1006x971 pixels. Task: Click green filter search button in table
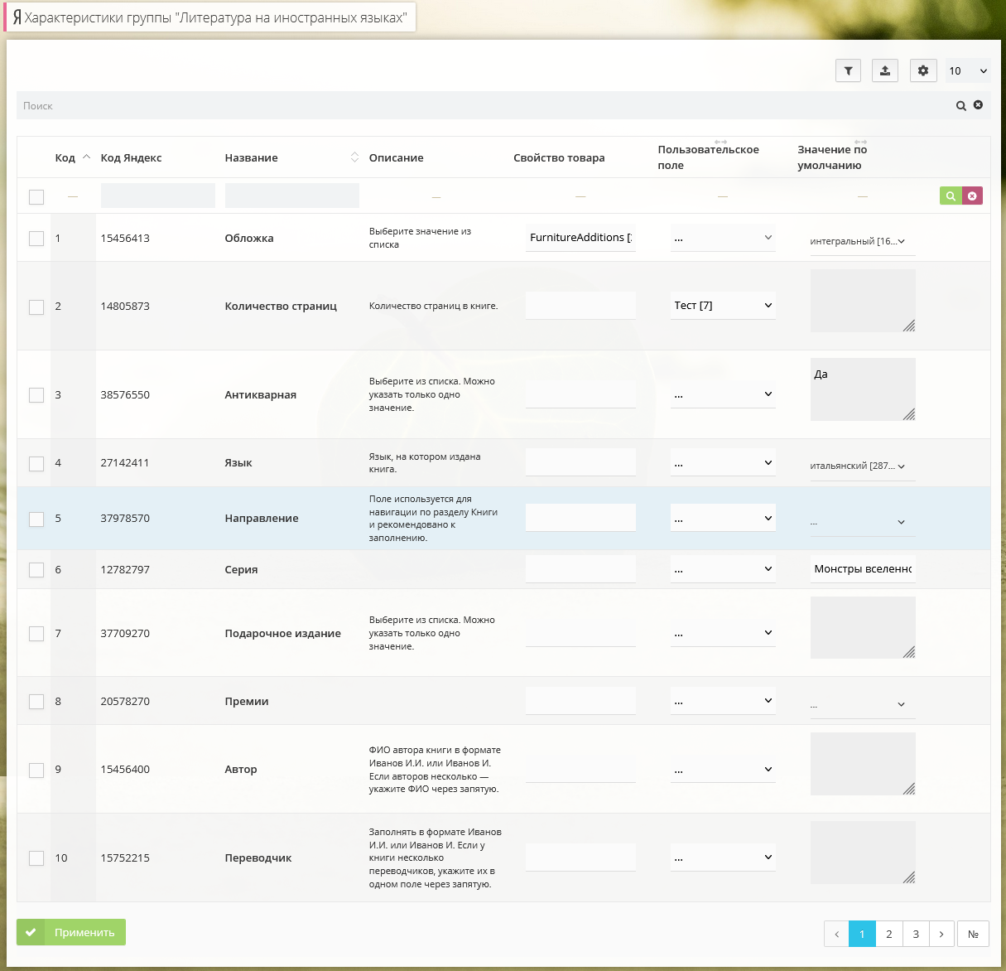pos(951,196)
